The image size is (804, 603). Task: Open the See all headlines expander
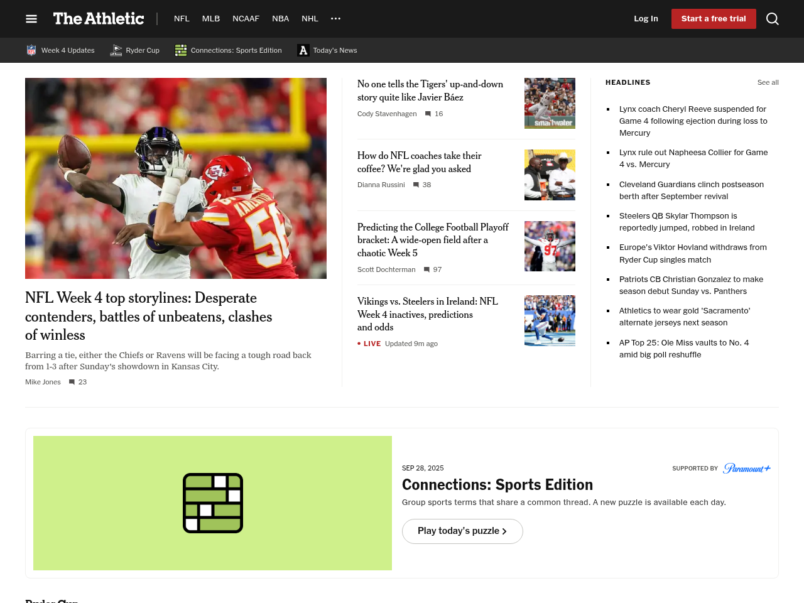768,82
